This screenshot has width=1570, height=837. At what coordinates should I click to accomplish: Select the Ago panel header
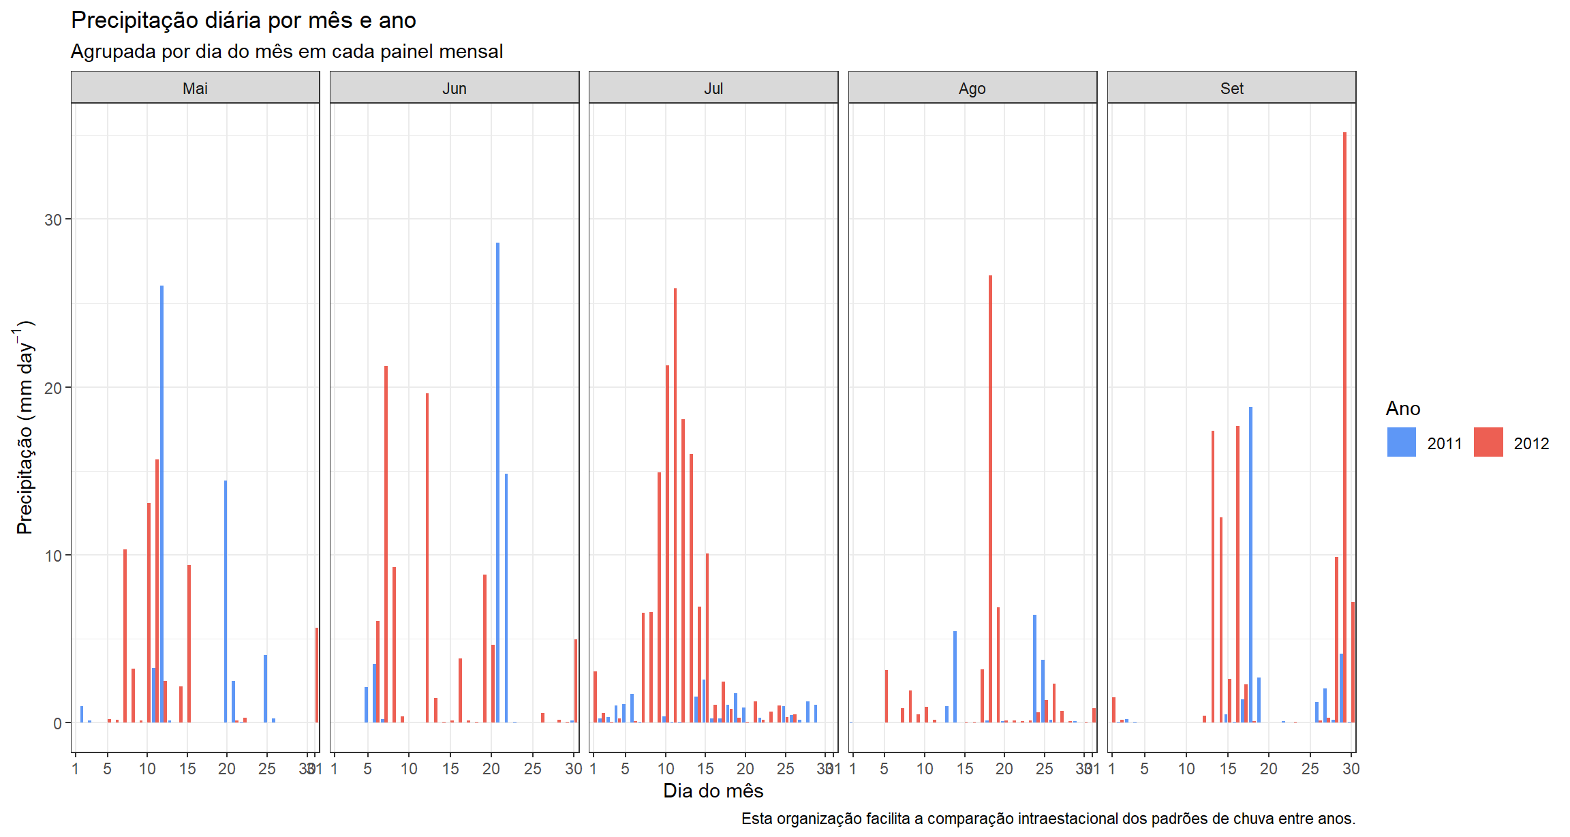[972, 88]
